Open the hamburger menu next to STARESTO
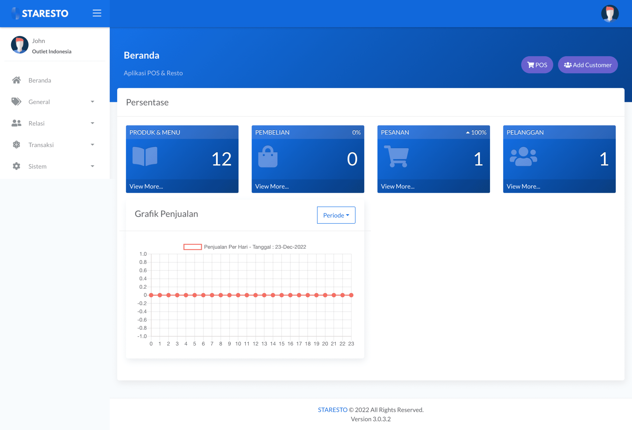632x430 pixels. point(97,13)
